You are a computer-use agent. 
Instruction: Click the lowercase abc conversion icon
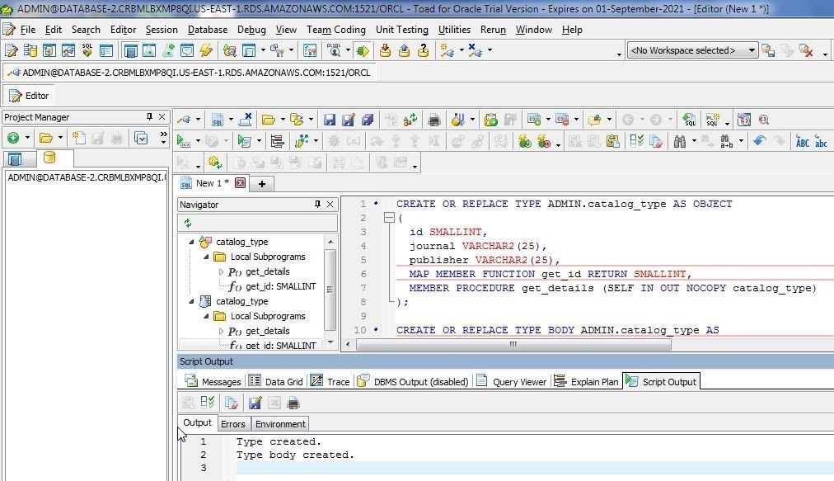pyautogui.click(x=822, y=142)
